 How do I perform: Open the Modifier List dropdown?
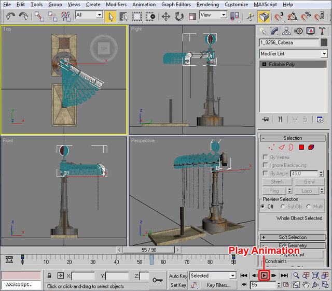click(x=294, y=54)
